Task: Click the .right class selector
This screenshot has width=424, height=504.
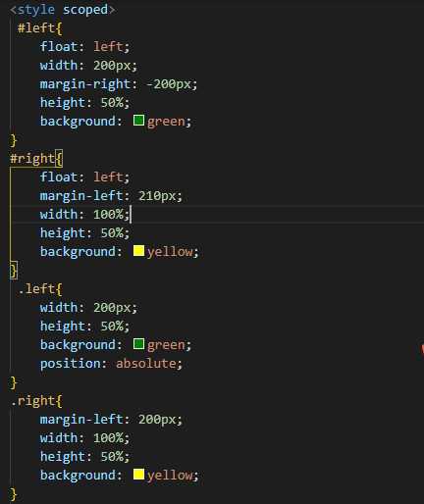Action: tap(32, 401)
